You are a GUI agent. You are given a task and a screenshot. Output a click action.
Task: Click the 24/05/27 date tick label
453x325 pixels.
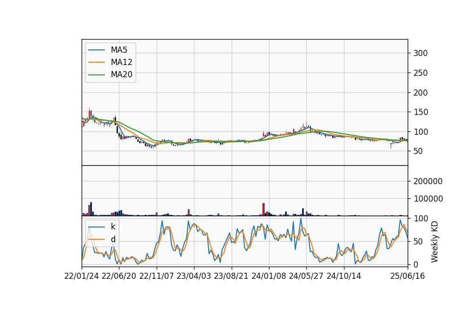point(306,276)
